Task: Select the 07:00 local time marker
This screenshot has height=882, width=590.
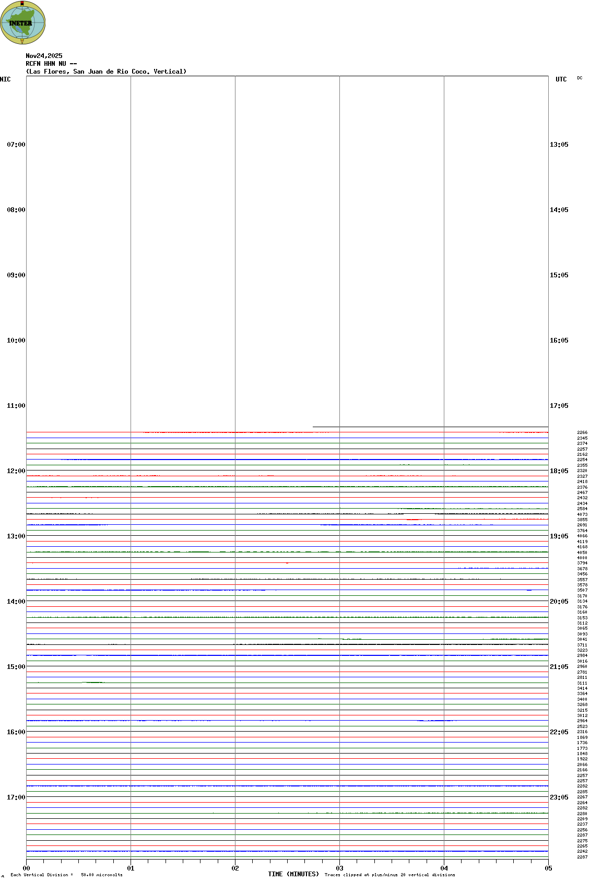Action: (x=16, y=145)
